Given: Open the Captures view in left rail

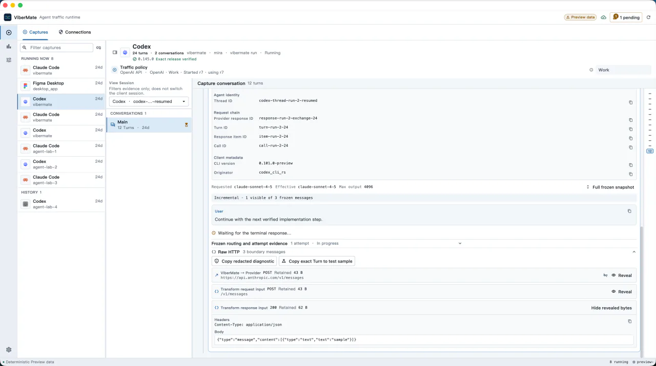Looking at the screenshot, I should (9, 32).
